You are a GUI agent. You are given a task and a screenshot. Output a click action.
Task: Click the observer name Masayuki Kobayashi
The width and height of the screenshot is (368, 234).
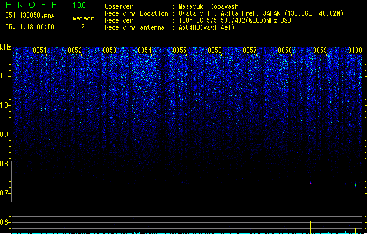click(210, 6)
